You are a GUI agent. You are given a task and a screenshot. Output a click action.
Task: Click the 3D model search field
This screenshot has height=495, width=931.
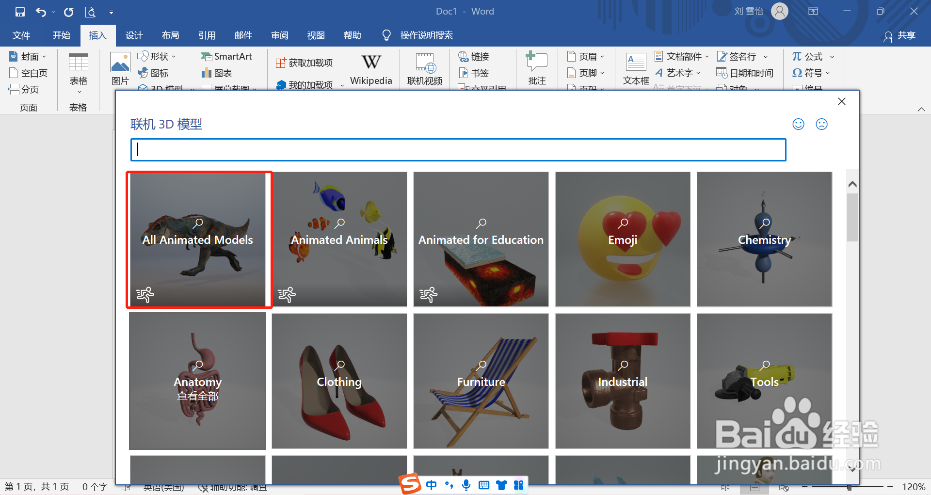coord(458,150)
